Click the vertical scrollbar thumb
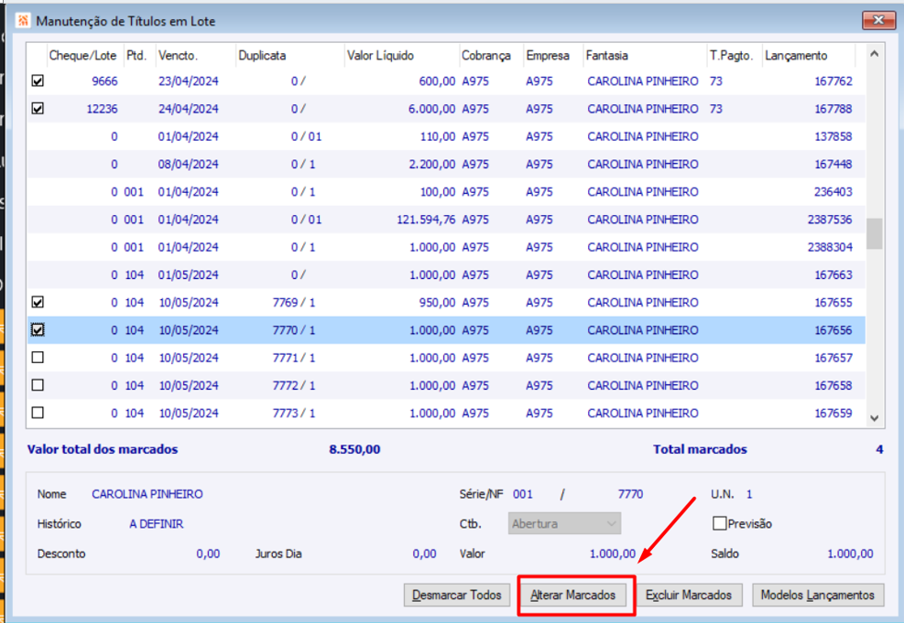This screenshot has height=623, width=904. [x=874, y=233]
